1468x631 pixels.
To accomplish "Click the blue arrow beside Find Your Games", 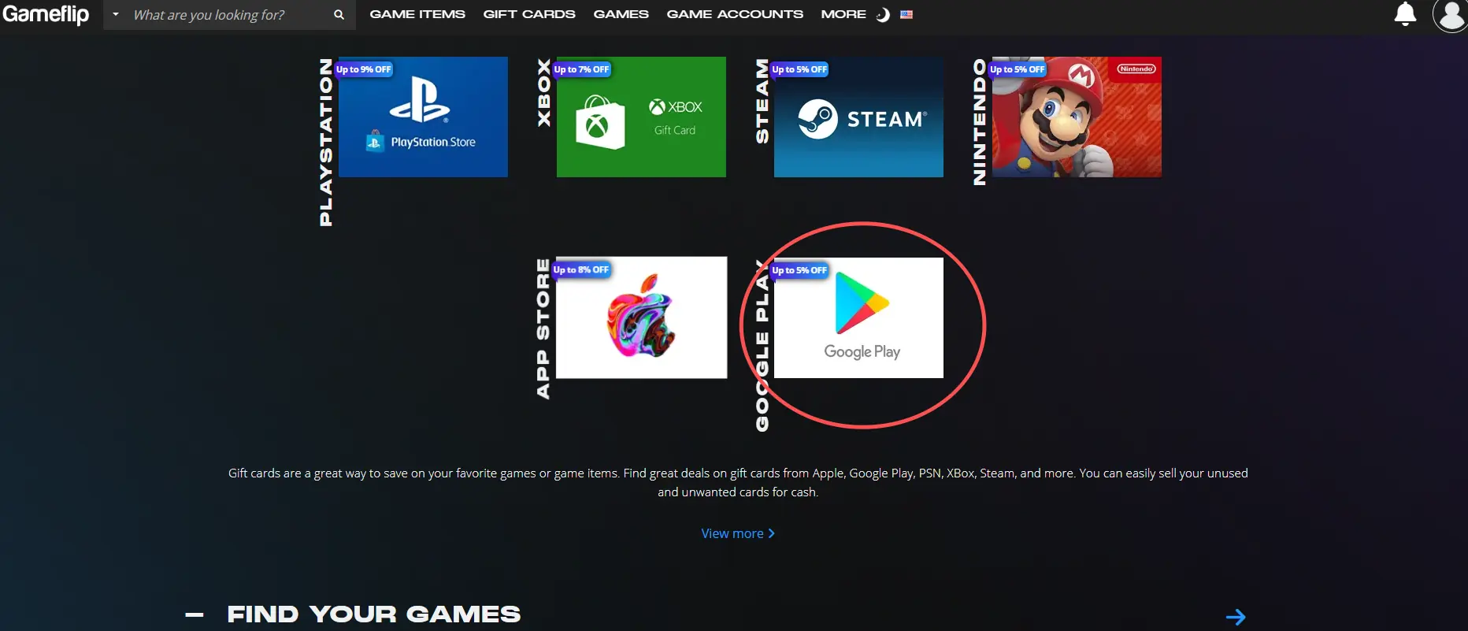I will (1236, 617).
